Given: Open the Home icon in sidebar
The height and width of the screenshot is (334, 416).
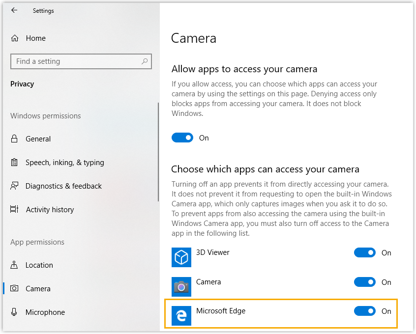Looking at the screenshot, I should pos(15,38).
